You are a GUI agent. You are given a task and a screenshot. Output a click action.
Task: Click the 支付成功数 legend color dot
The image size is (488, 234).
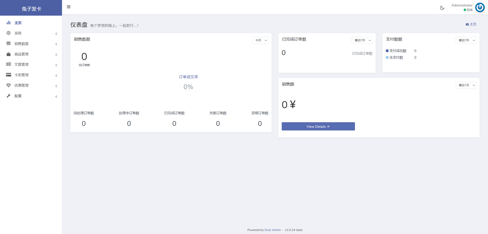point(387,51)
